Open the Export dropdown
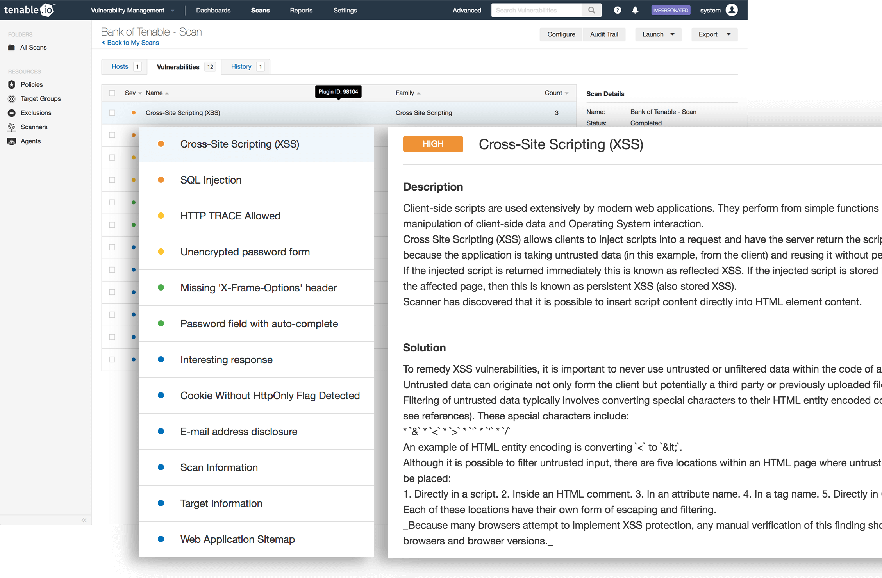Screen dimensions: 882x578 tap(714, 34)
